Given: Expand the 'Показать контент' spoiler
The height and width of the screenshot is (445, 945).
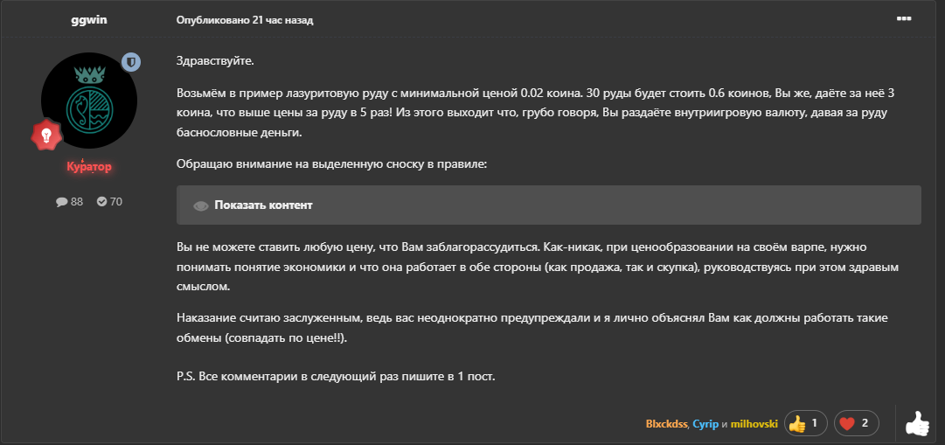Looking at the screenshot, I should click(263, 205).
